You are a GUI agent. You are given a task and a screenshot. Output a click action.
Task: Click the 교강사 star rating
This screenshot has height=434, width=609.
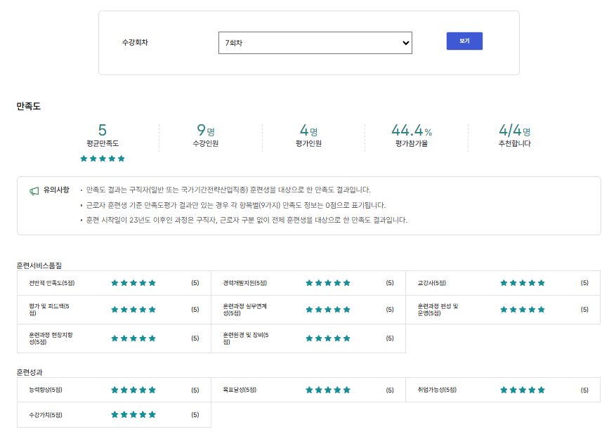(x=523, y=283)
